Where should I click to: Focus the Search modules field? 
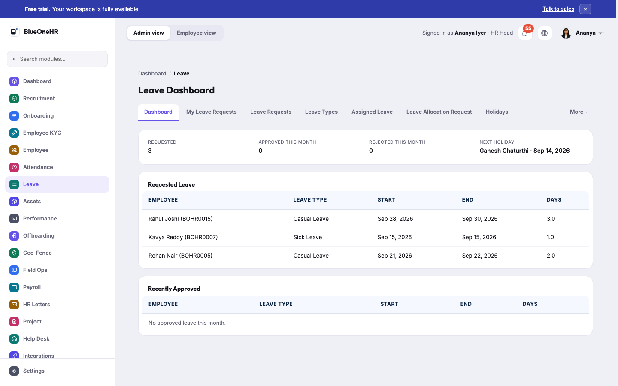click(x=57, y=59)
